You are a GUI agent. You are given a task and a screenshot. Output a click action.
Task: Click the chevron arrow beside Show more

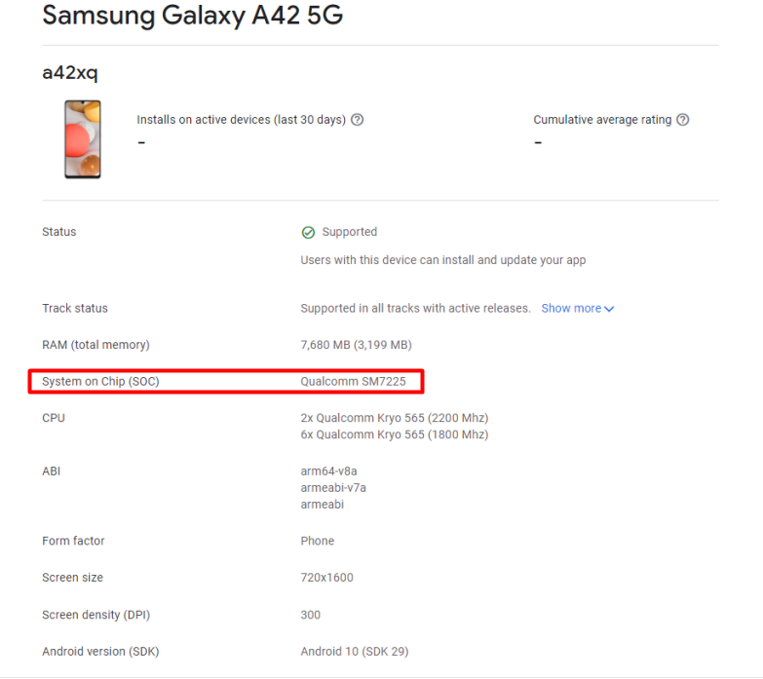(x=609, y=309)
